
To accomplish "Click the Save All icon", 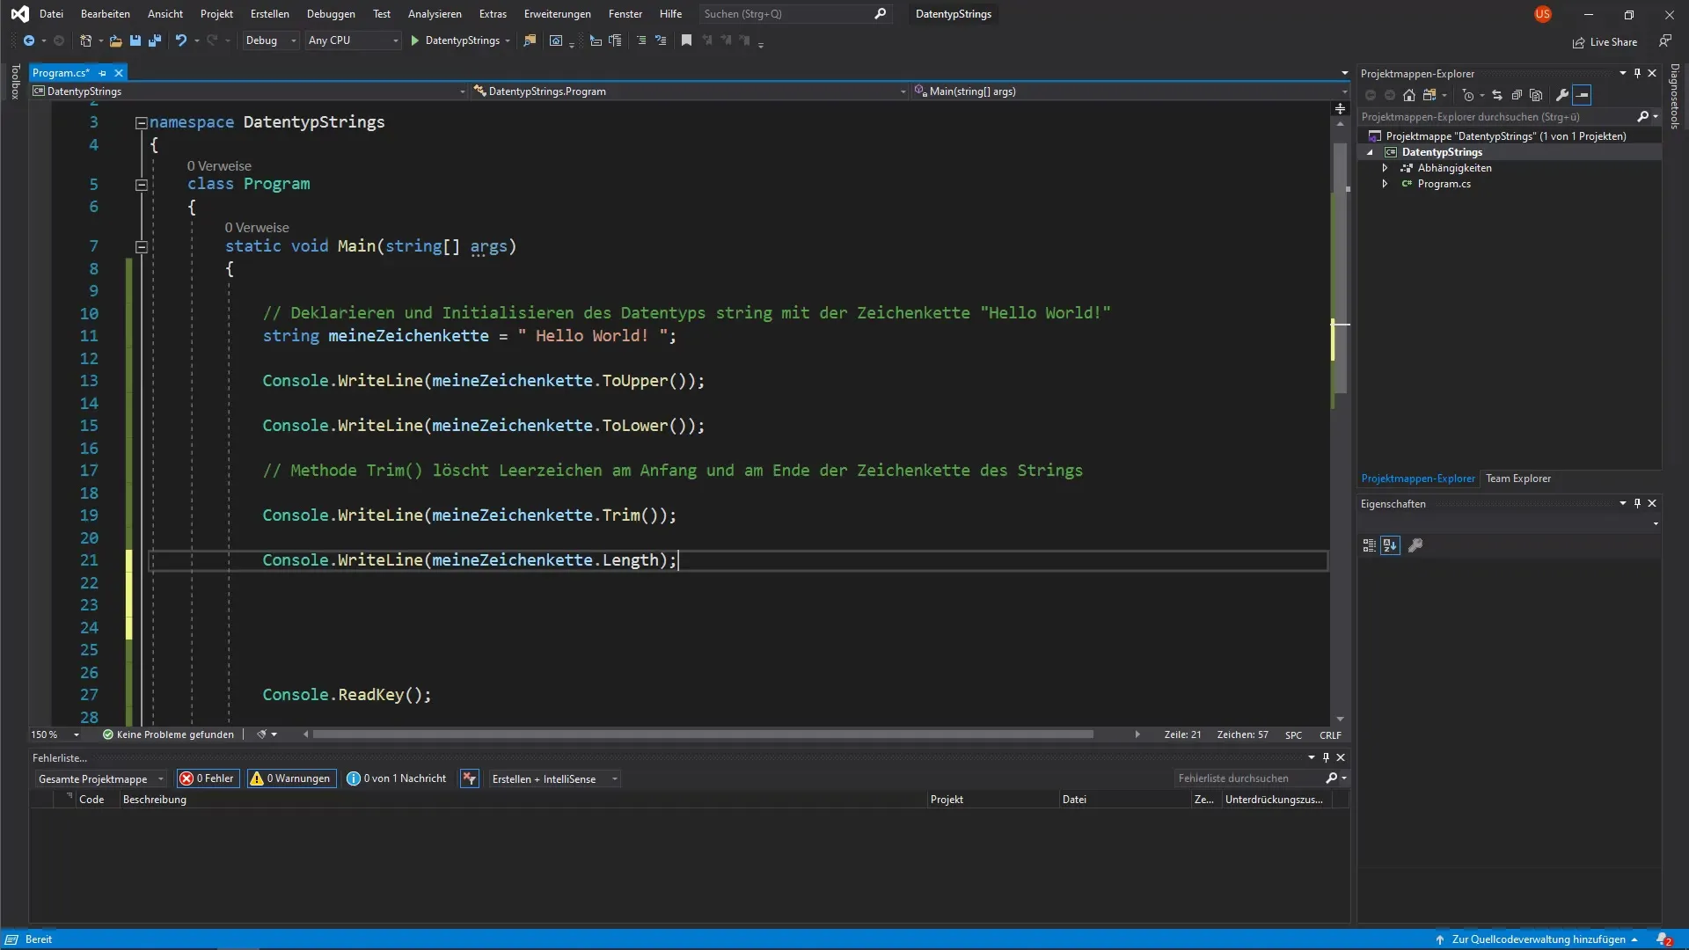I will (155, 40).
